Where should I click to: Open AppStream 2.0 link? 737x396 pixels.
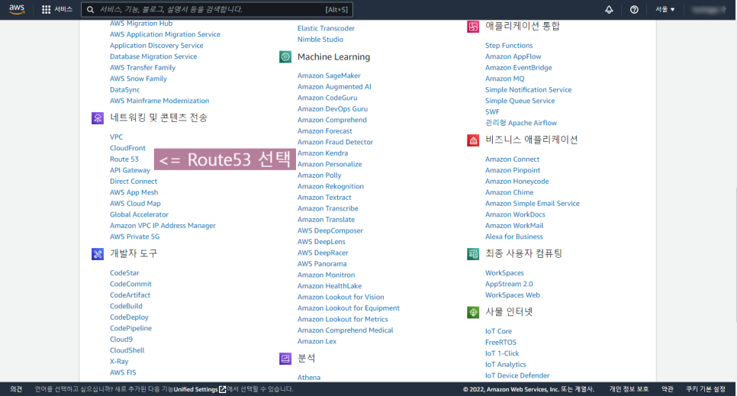pyautogui.click(x=509, y=284)
